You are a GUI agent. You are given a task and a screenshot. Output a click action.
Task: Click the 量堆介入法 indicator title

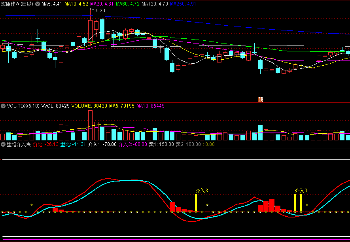(x=19, y=144)
